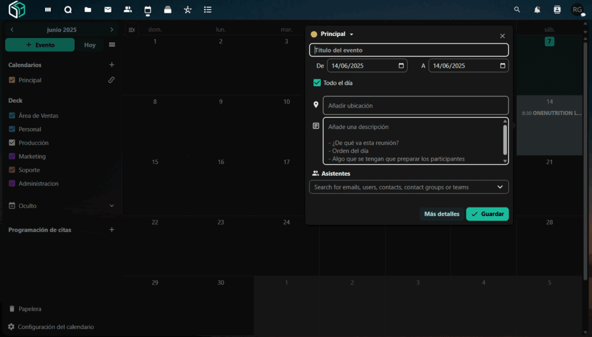
Task: Click the notifications bell icon
Action: pos(537,10)
